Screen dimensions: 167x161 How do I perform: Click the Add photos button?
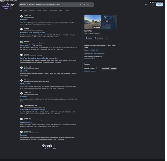[x=114, y=68]
